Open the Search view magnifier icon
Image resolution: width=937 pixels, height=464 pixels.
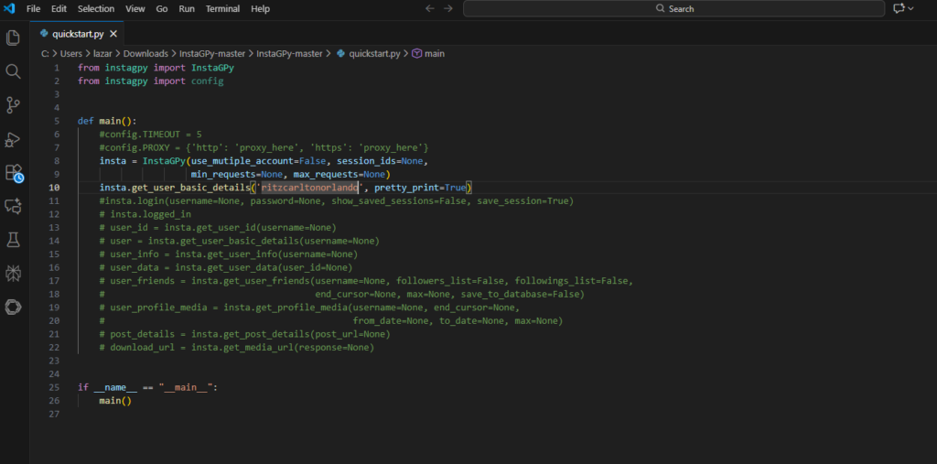point(13,71)
